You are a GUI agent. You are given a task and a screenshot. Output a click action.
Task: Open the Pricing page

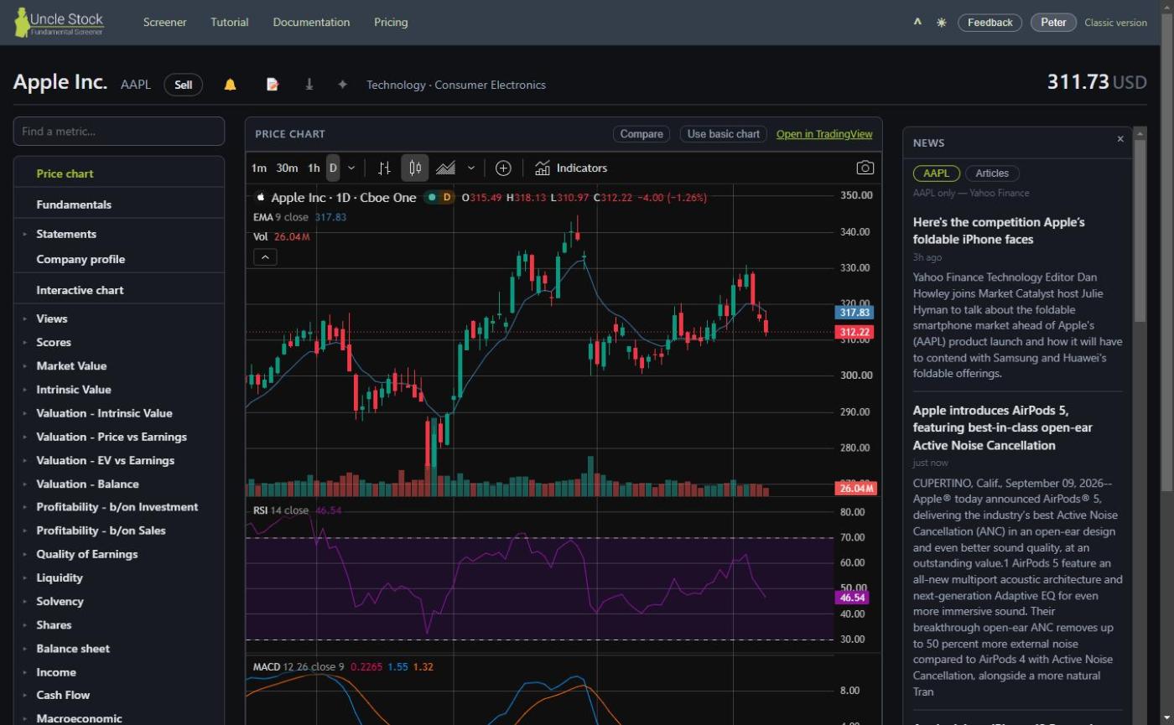391,23
